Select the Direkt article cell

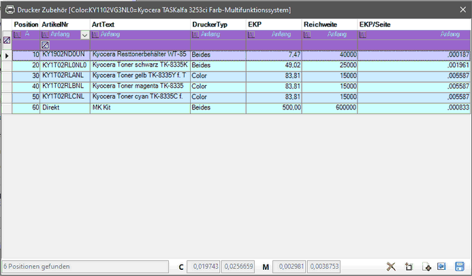pyautogui.click(x=65, y=107)
